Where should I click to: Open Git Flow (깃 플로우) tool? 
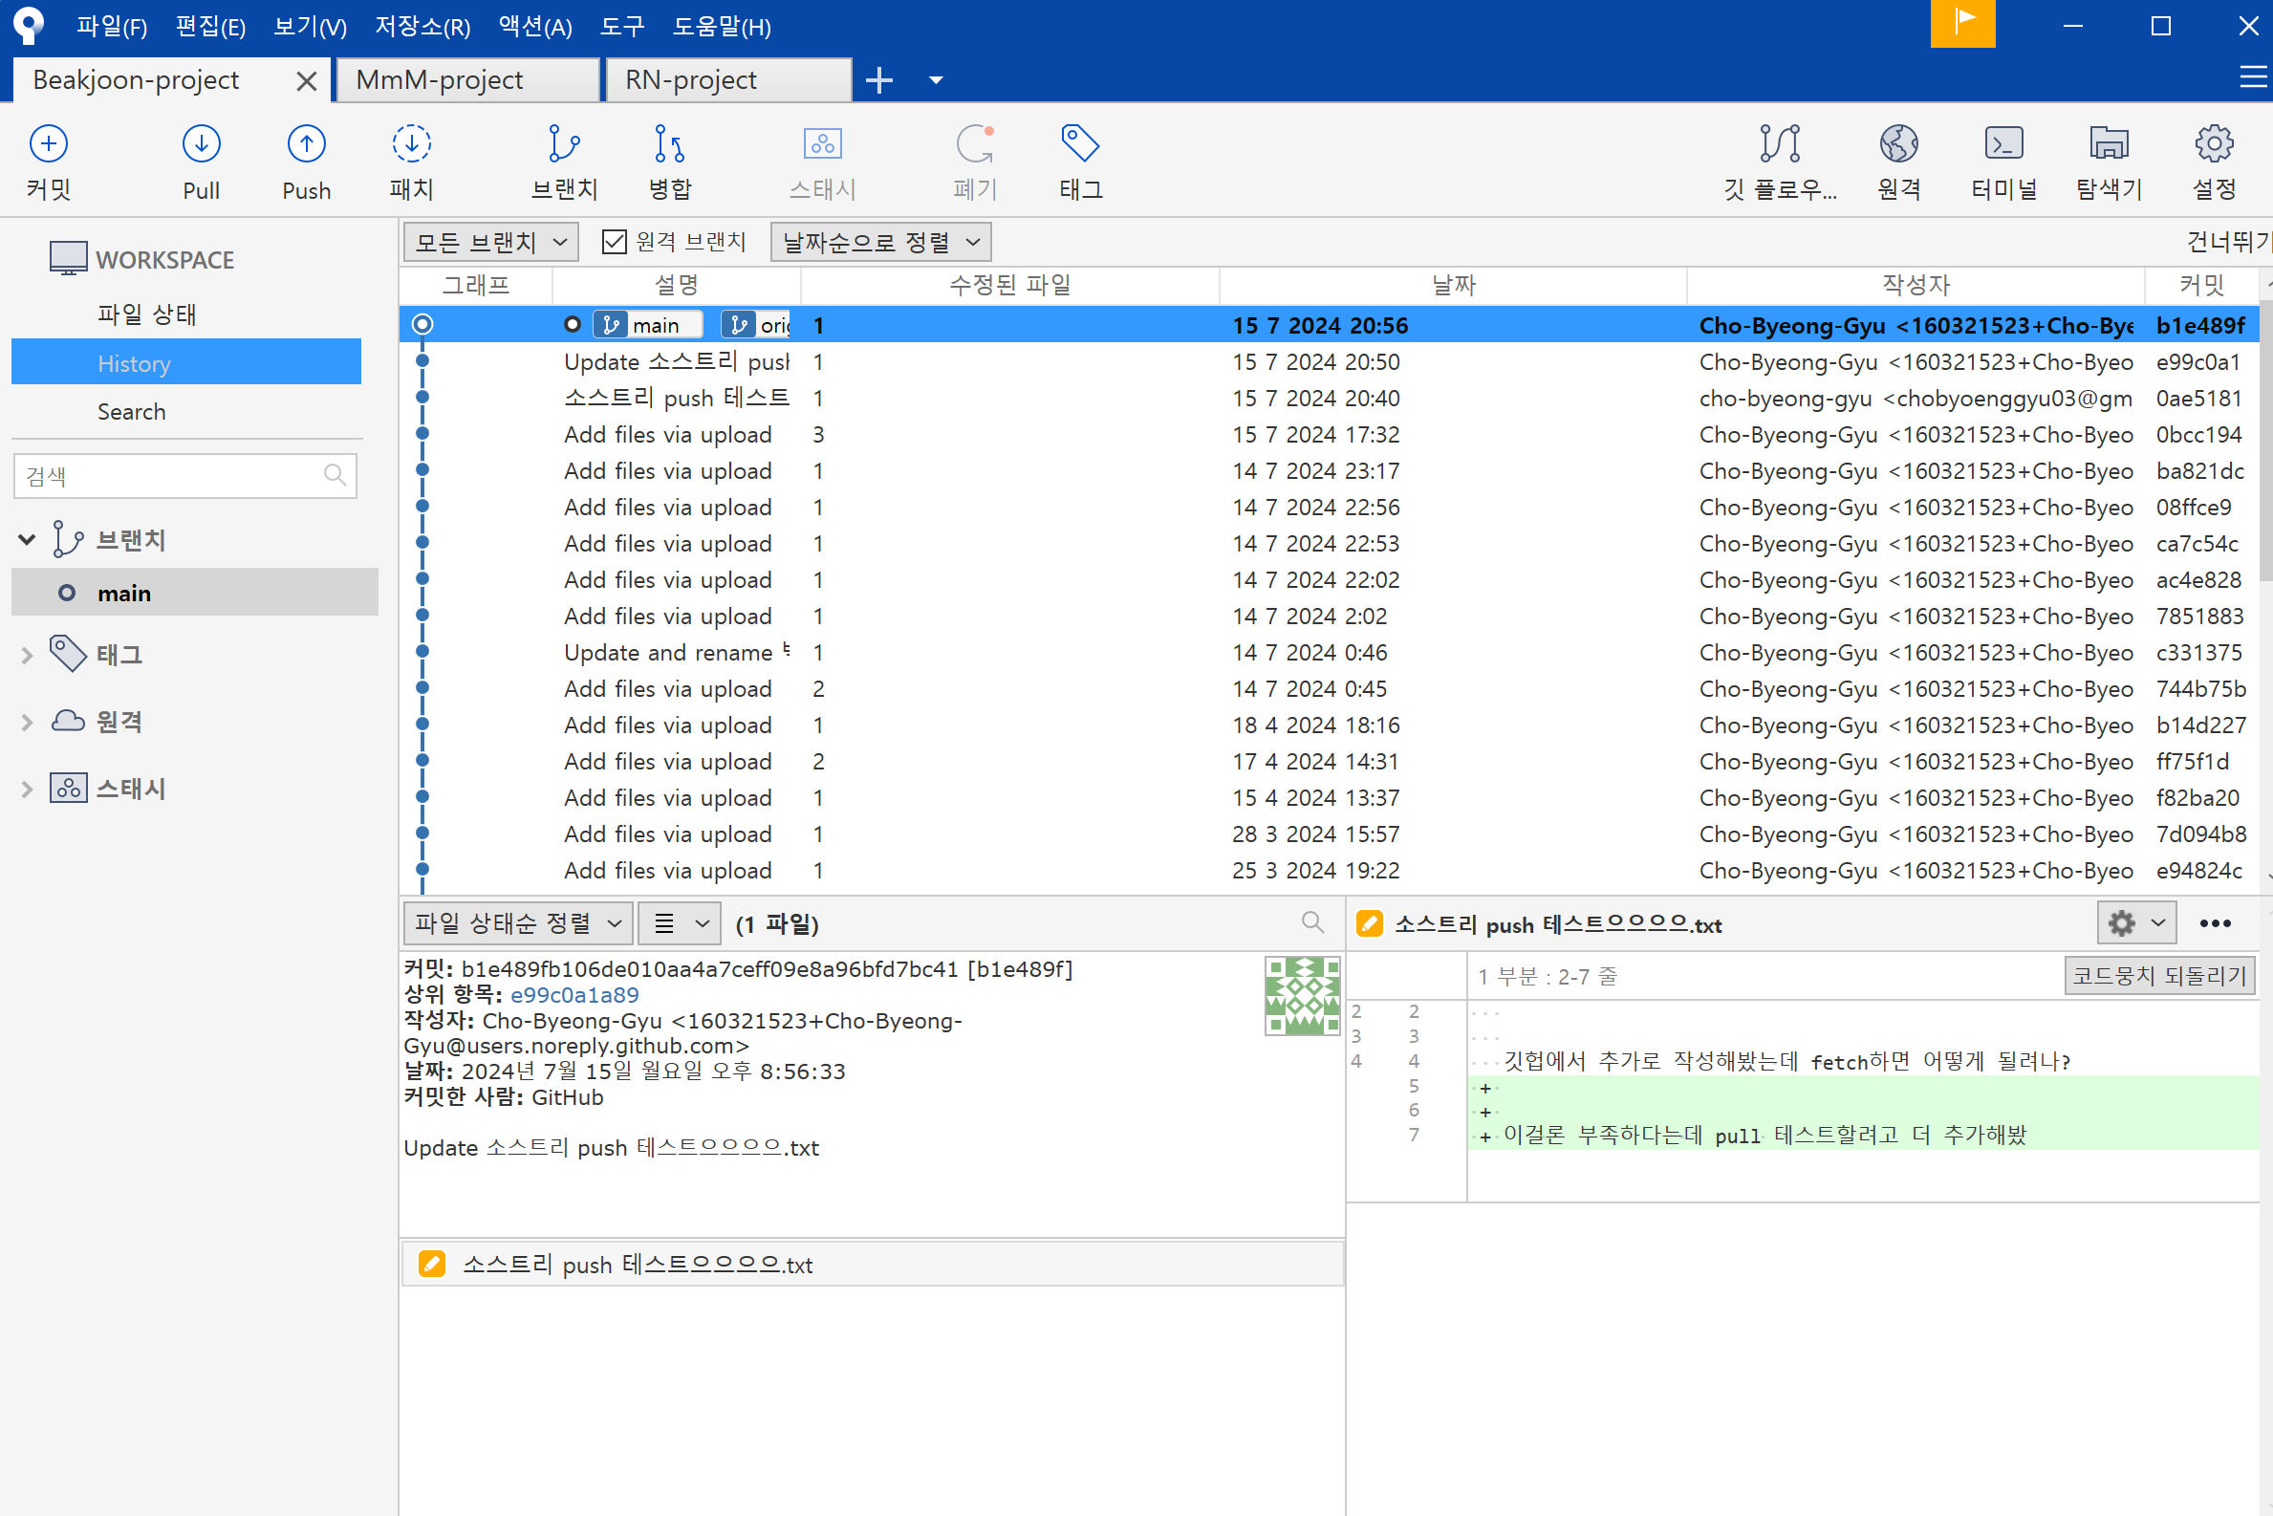pyautogui.click(x=1780, y=162)
